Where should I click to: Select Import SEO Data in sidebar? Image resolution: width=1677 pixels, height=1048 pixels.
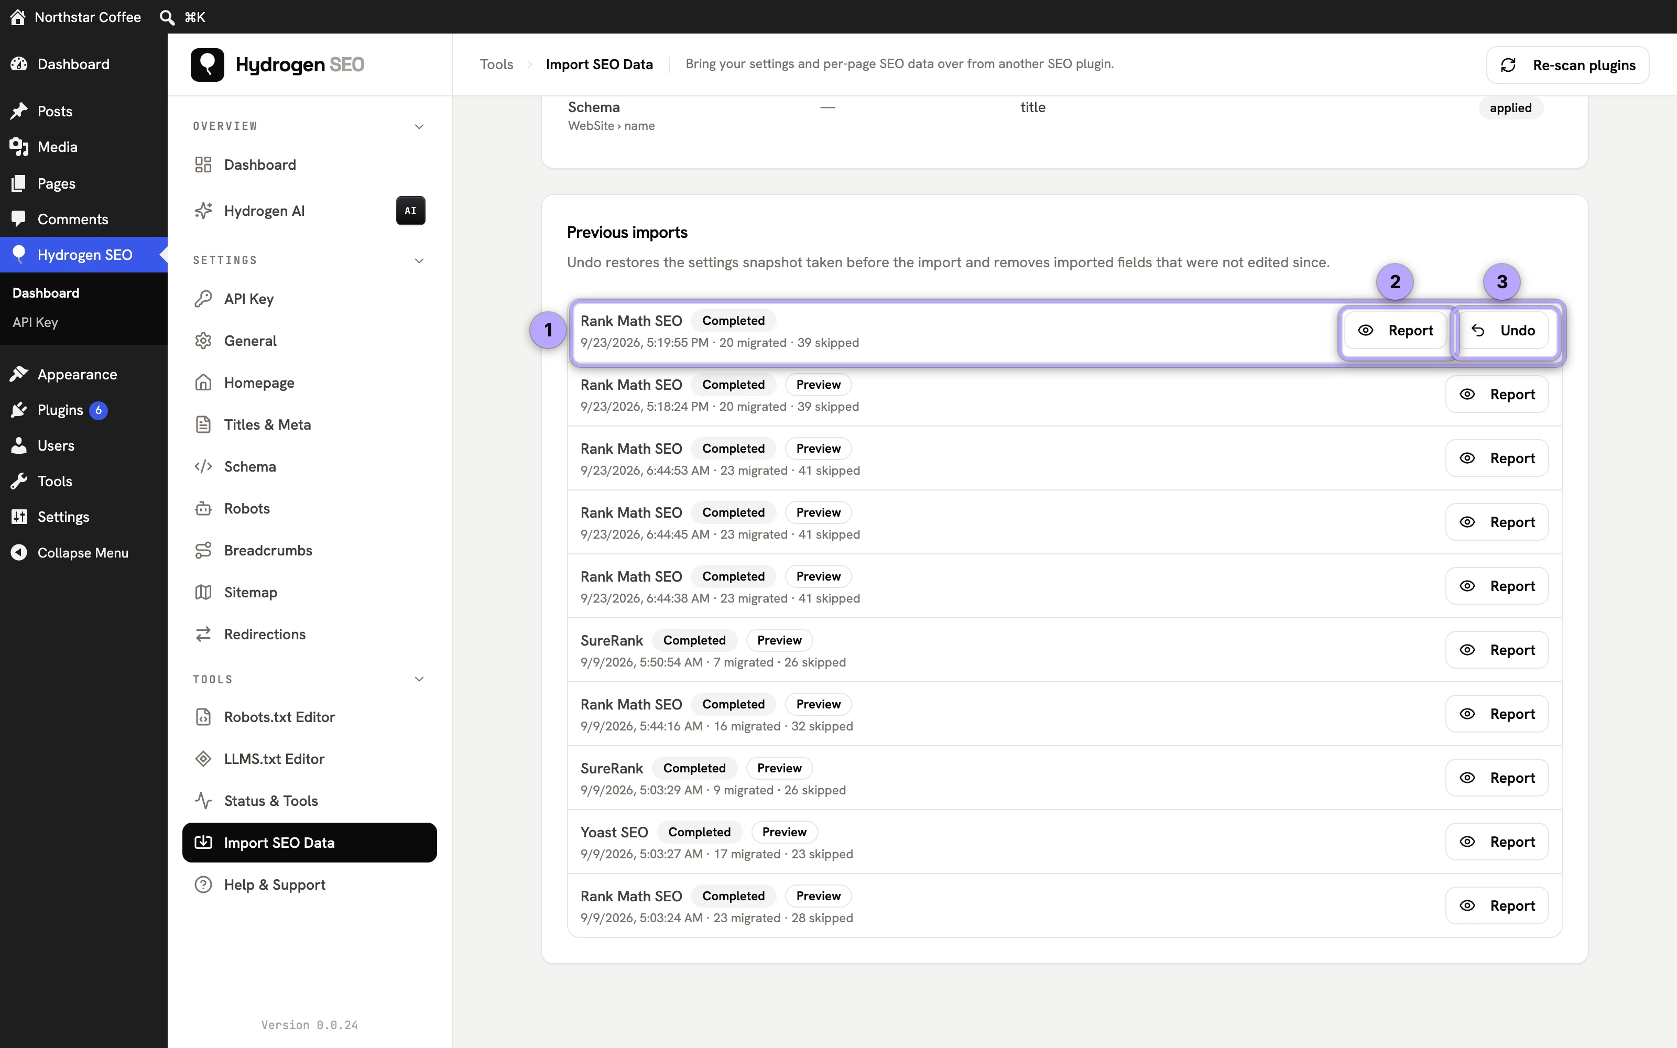(x=310, y=843)
